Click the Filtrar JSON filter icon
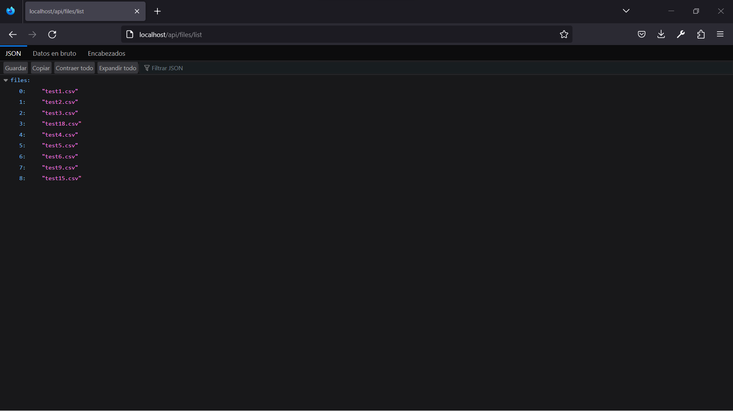 click(x=147, y=68)
